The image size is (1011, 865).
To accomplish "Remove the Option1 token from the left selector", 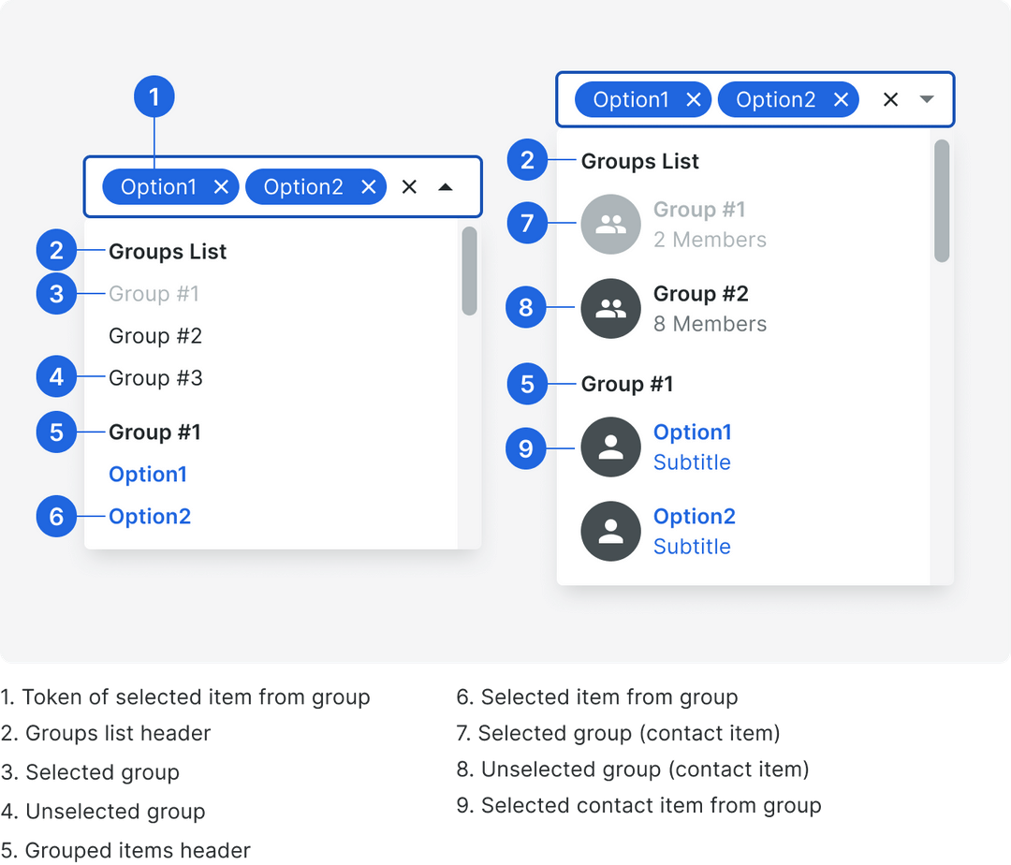I will 222,186.
